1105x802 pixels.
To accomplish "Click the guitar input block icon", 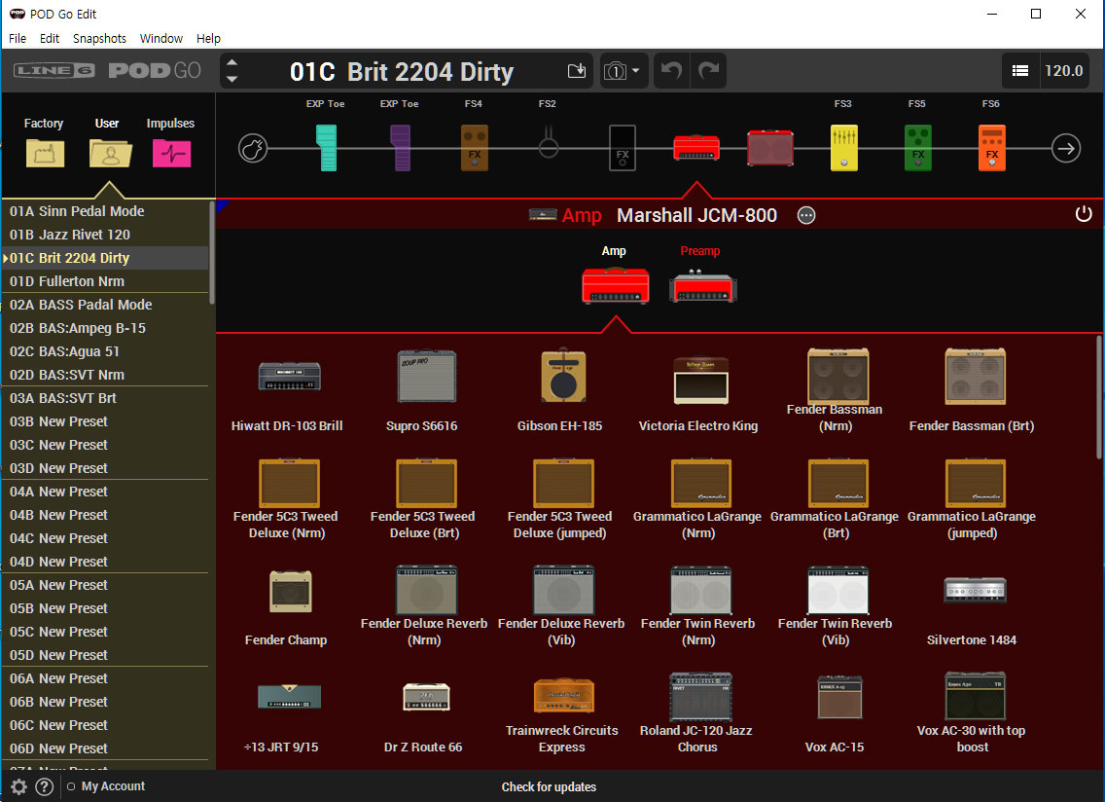I will click(x=253, y=148).
